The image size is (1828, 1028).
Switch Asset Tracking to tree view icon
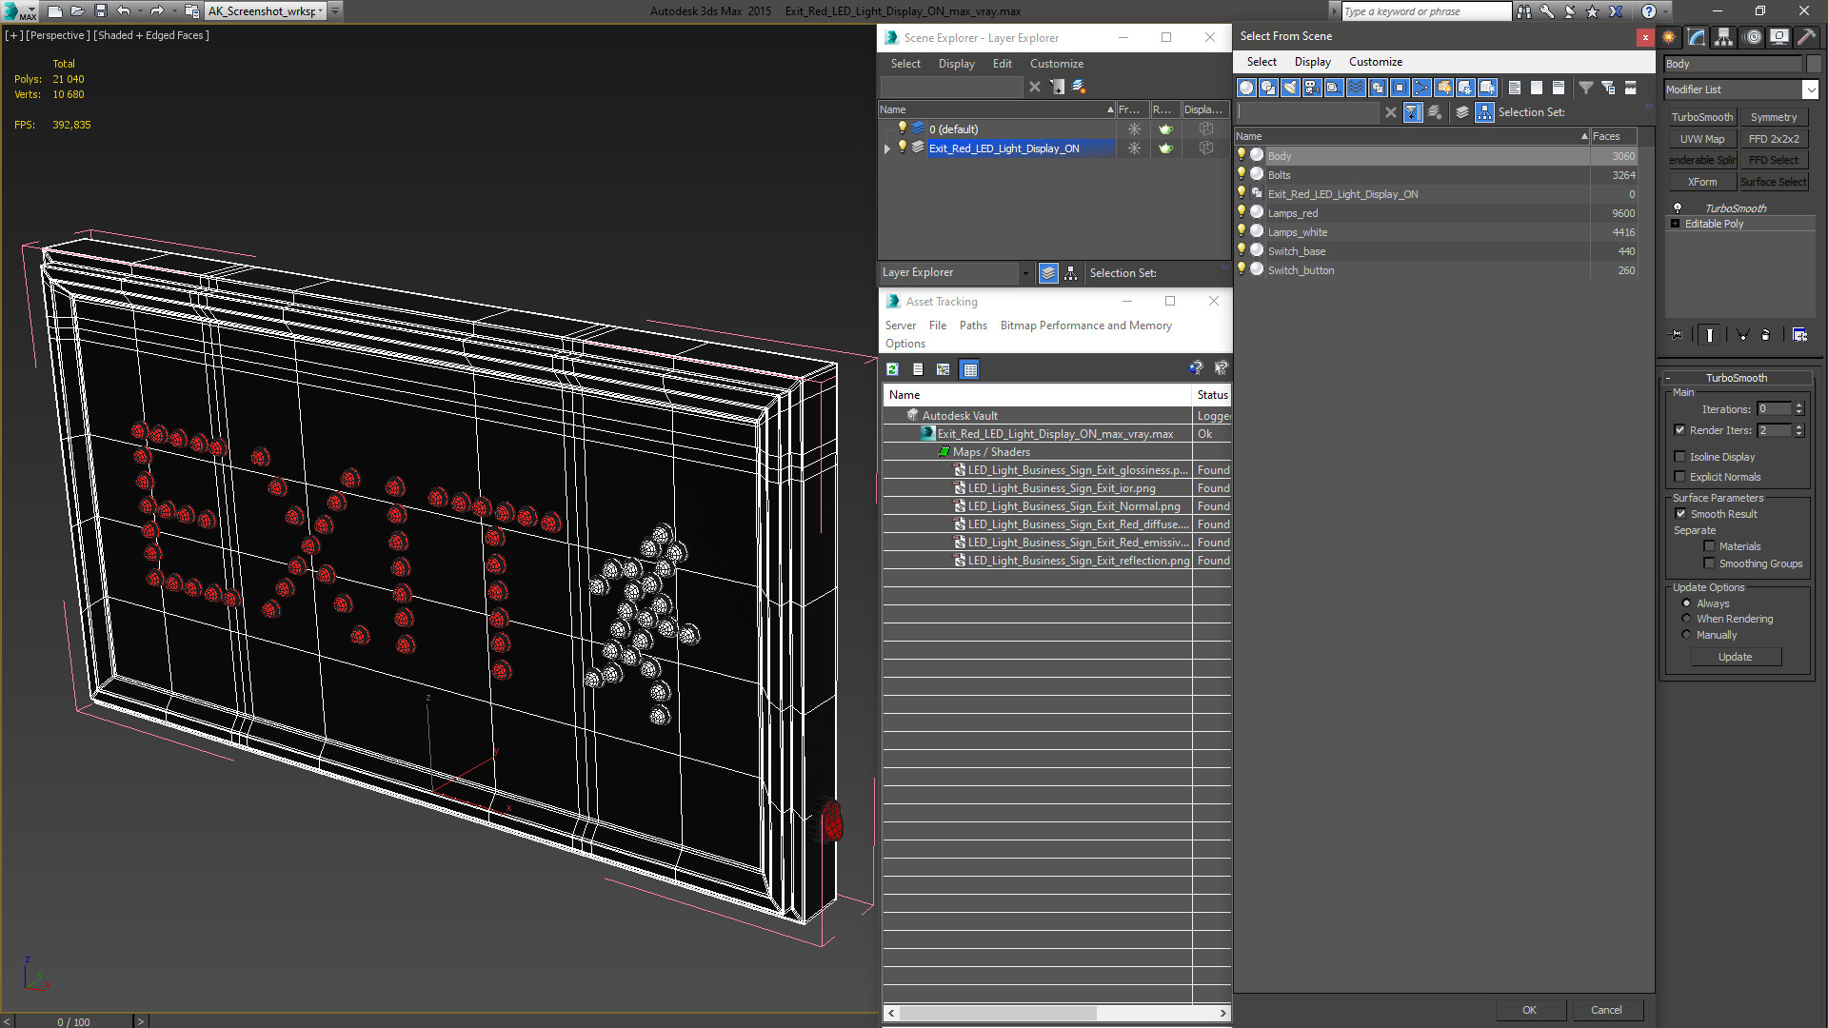pyautogui.click(x=943, y=369)
